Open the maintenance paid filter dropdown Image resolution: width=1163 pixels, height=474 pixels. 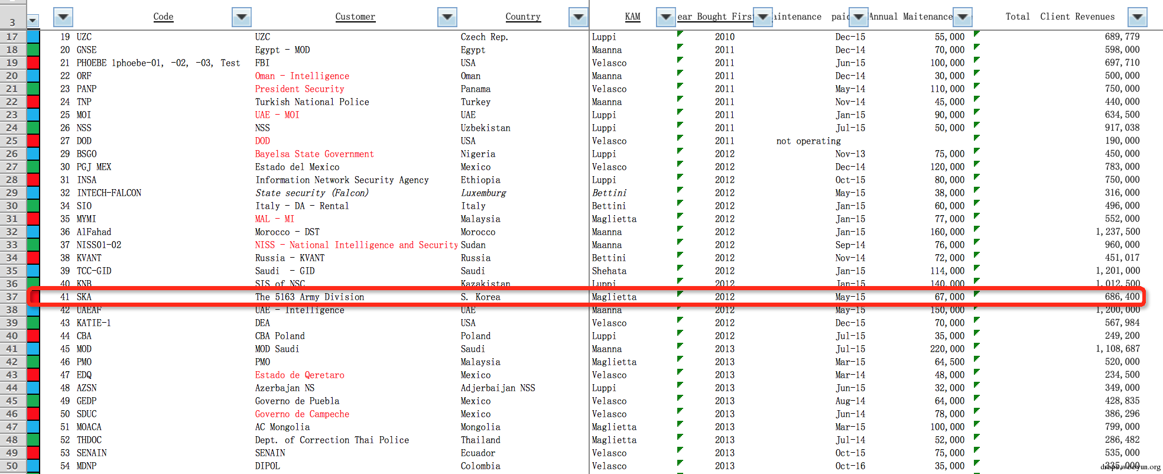[858, 17]
